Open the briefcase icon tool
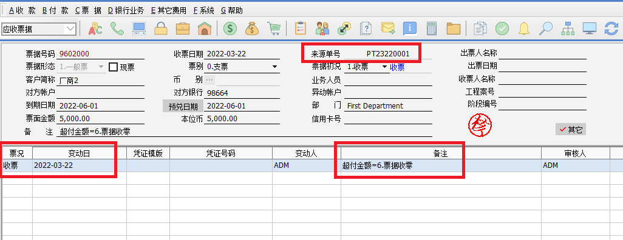Screen dimensions: 623x240 [x=183, y=28]
